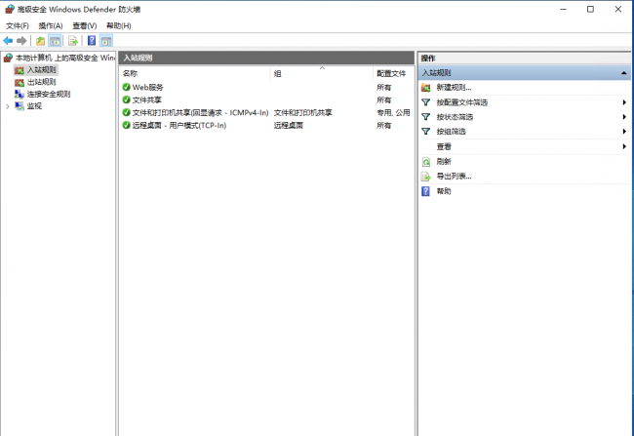Viewport: 634px width, 436px height.
Task: Click 新建规则... action link
Action: point(454,88)
